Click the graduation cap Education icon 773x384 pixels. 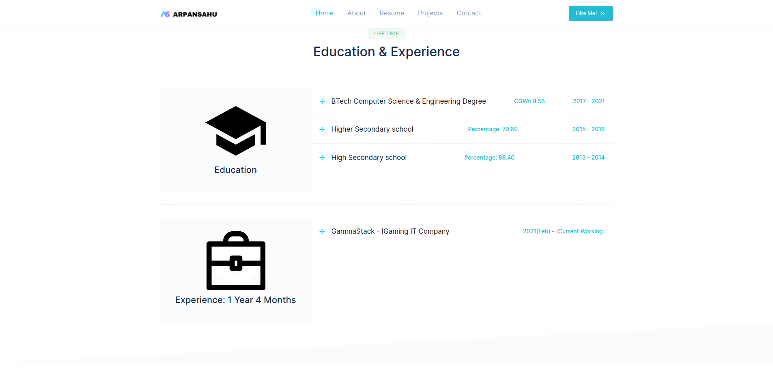click(236, 130)
